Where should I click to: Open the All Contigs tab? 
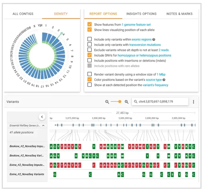pyautogui.click(x=23, y=14)
